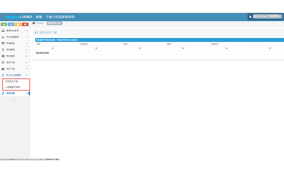The height and width of the screenshot is (173, 284).
Task: Follow the Home breadcrumb link
Action: (x=40, y=23)
